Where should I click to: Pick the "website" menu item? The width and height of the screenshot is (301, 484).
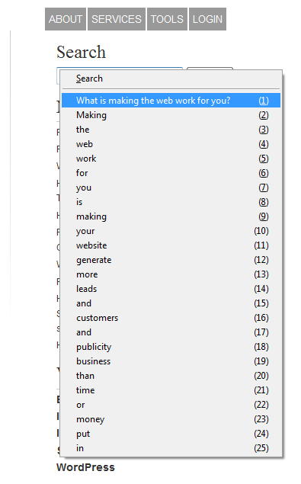[x=171, y=245]
